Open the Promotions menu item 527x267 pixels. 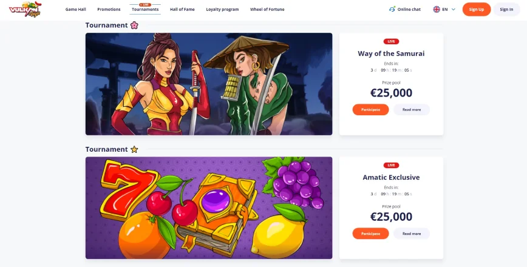click(109, 9)
